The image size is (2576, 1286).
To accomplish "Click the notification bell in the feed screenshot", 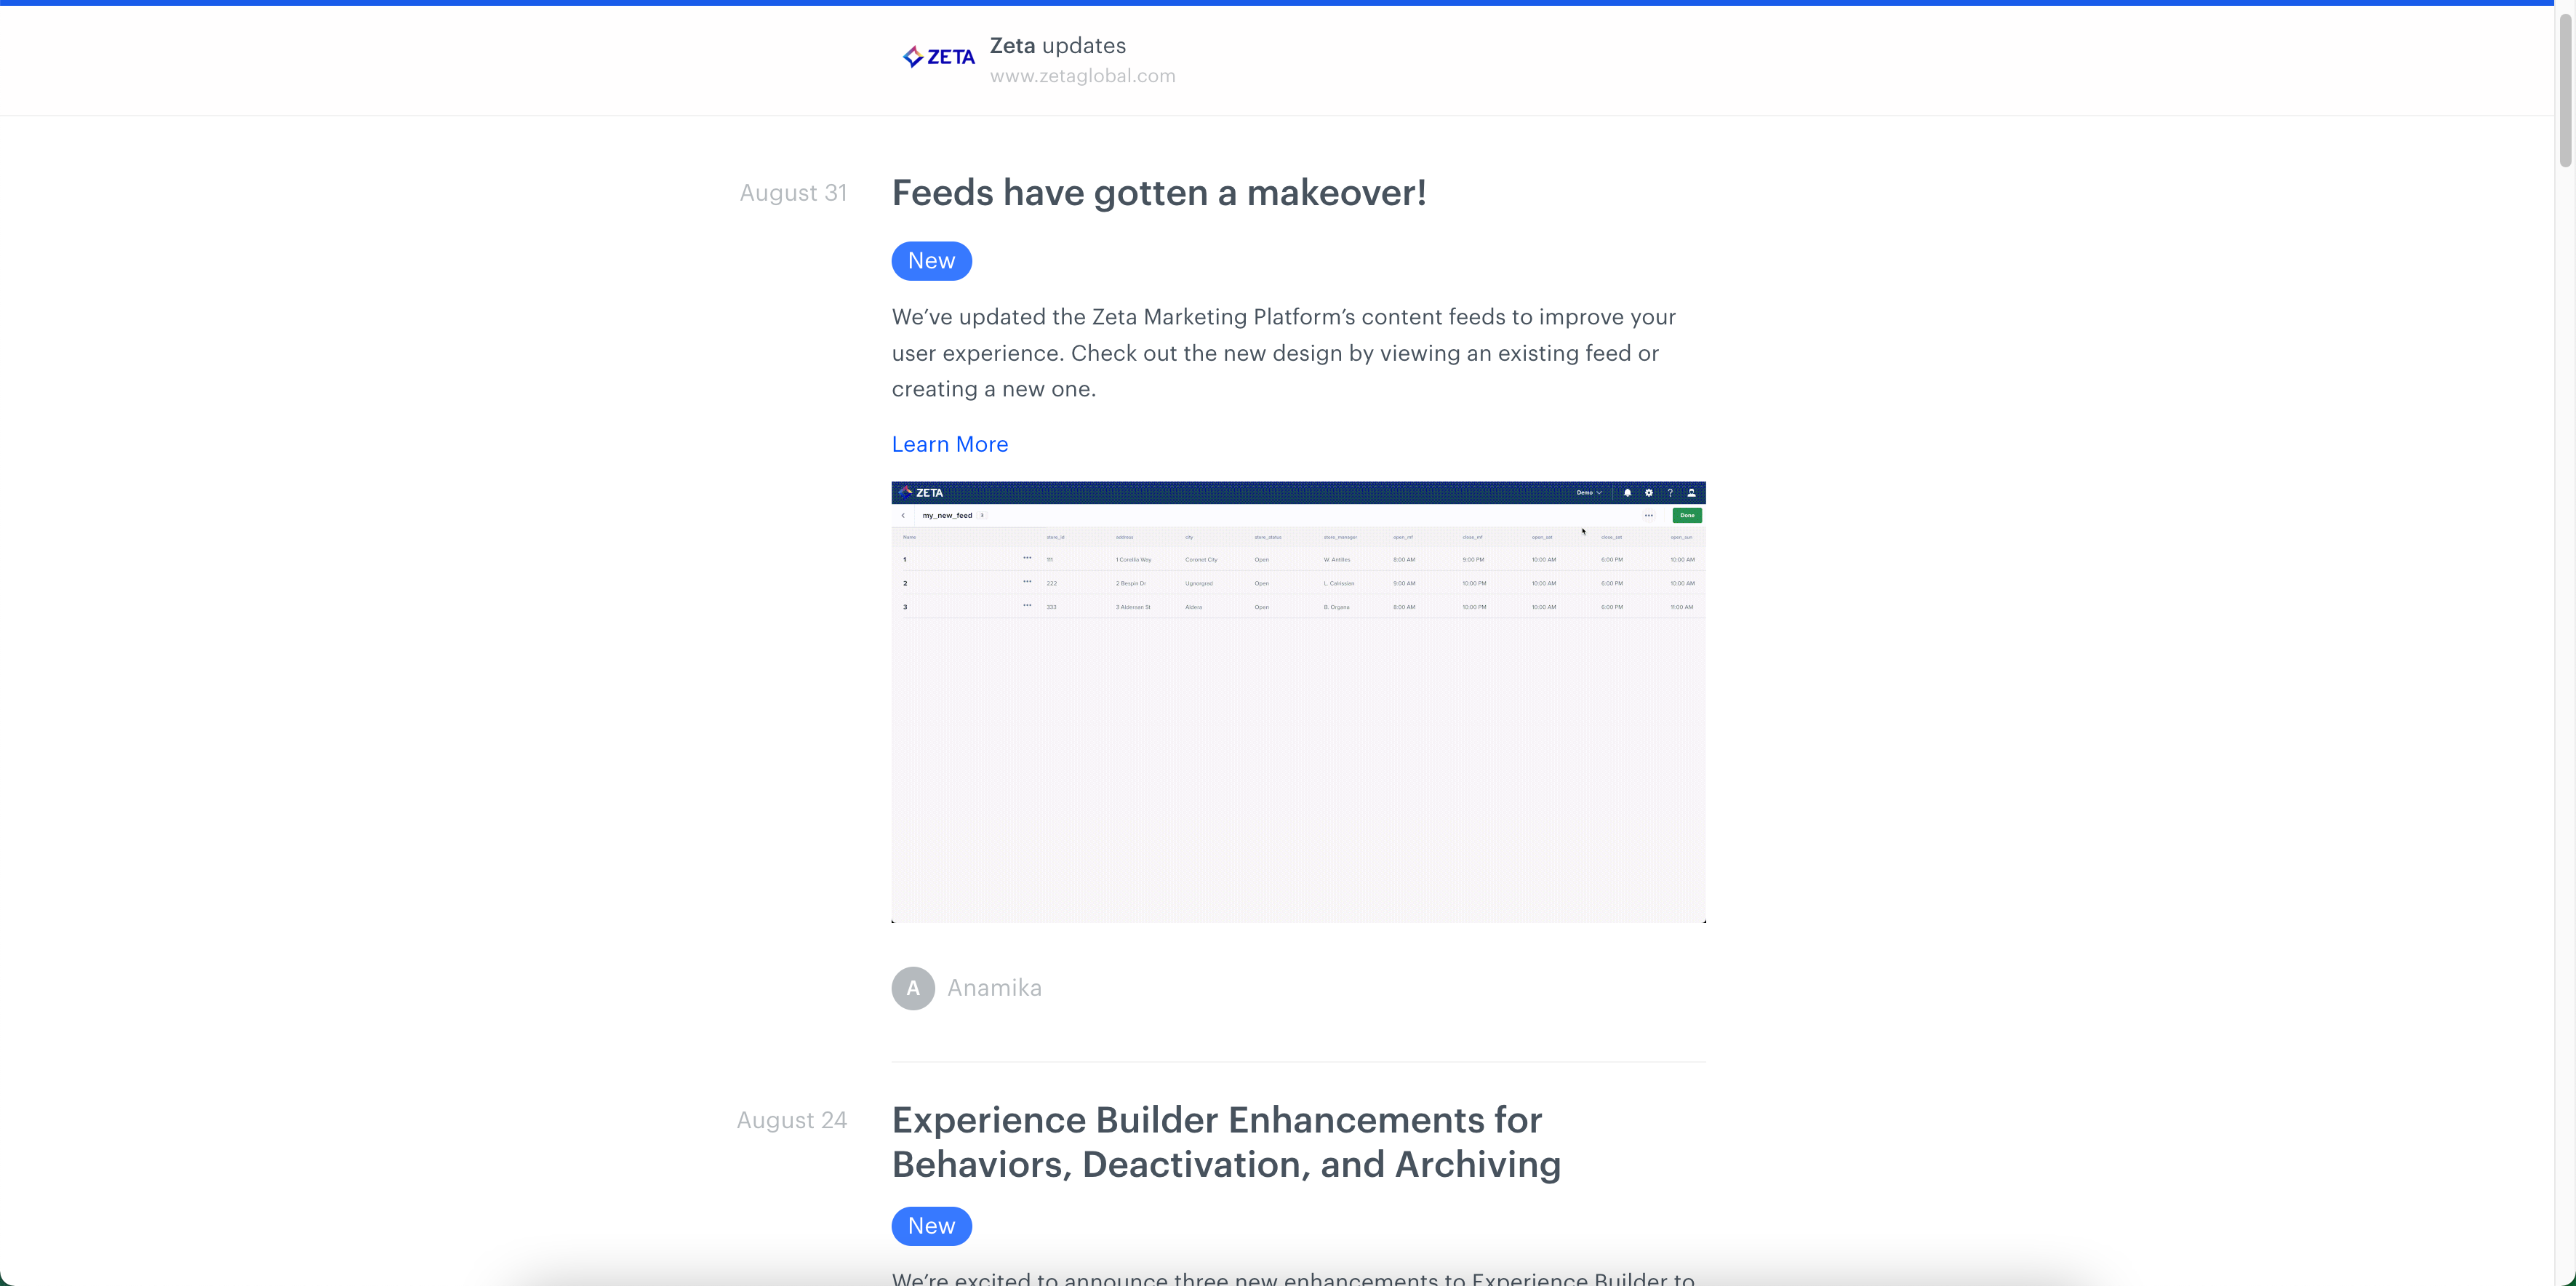I will coord(1627,493).
